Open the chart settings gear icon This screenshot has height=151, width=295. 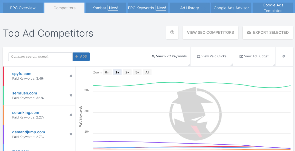[284, 56]
